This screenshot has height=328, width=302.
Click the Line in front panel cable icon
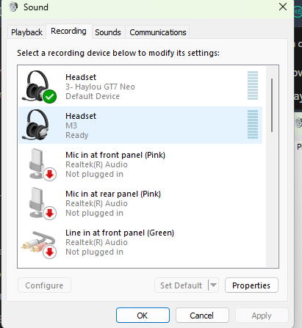[x=39, y=244]
